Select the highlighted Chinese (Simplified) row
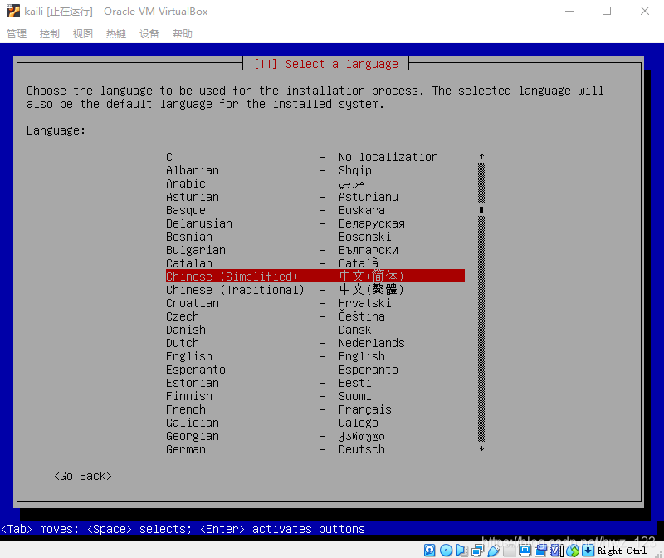 (315, 277)
